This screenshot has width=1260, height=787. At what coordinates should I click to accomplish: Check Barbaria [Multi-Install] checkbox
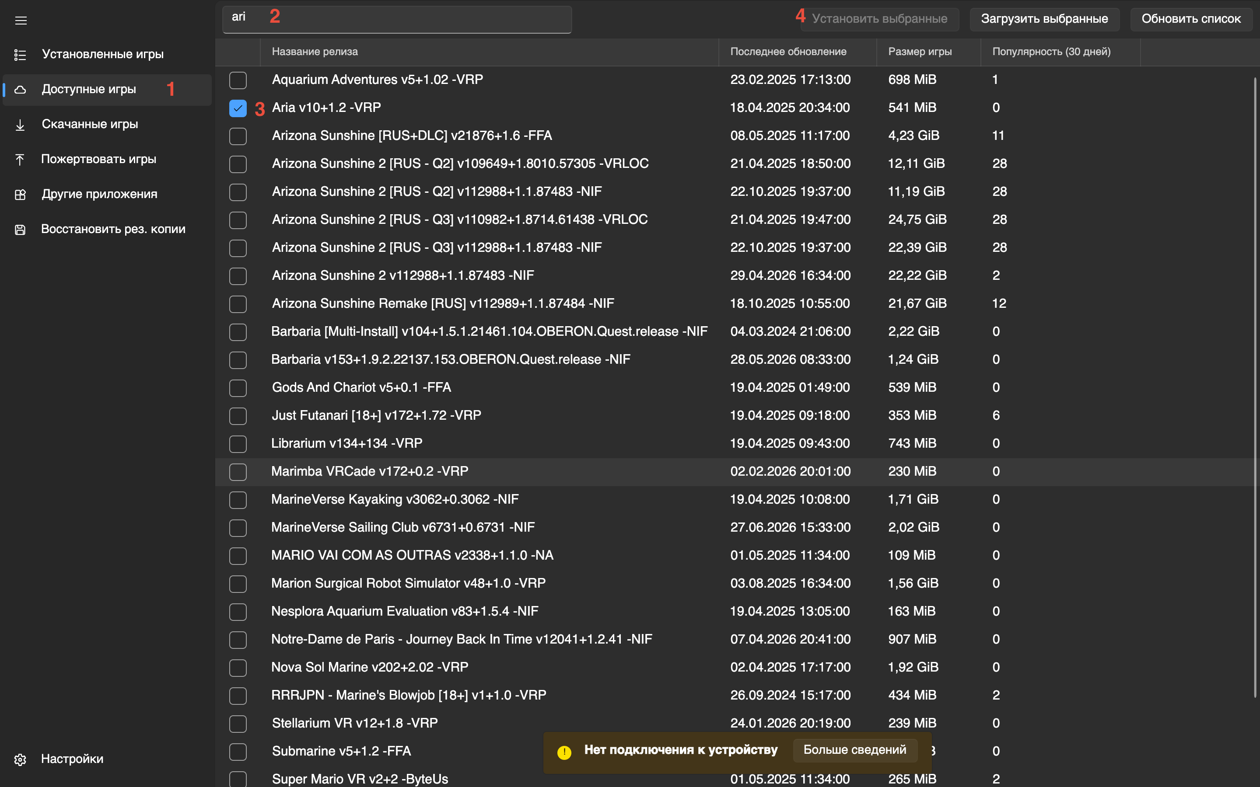coord(238,332)
